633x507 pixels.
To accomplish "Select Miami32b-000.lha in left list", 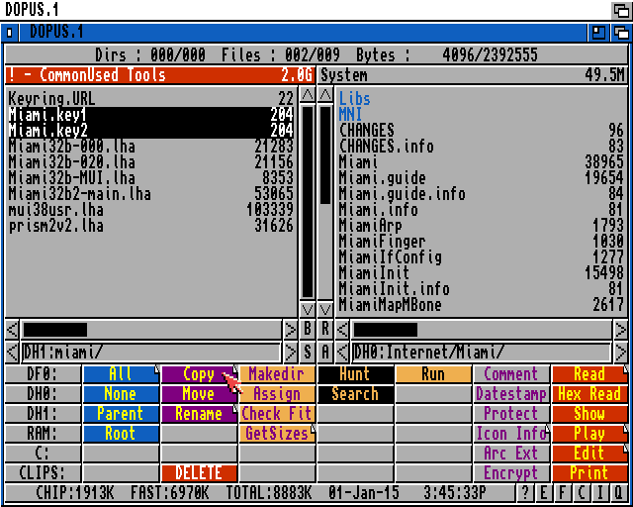I will pyautogui.click(x=151, y=147).
